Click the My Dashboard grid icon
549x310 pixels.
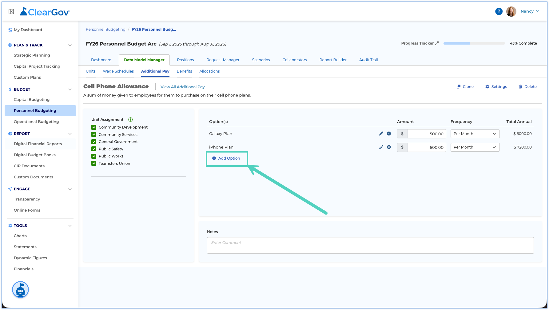click(10, 30)
